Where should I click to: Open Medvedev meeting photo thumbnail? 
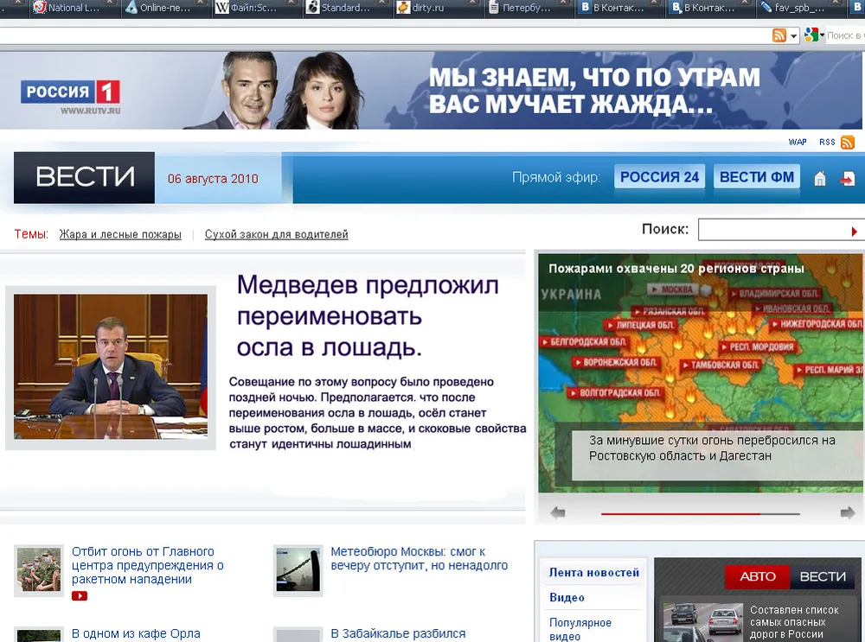pos(111,366)
